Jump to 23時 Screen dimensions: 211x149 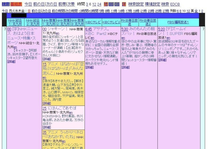(x=151, y=11)
